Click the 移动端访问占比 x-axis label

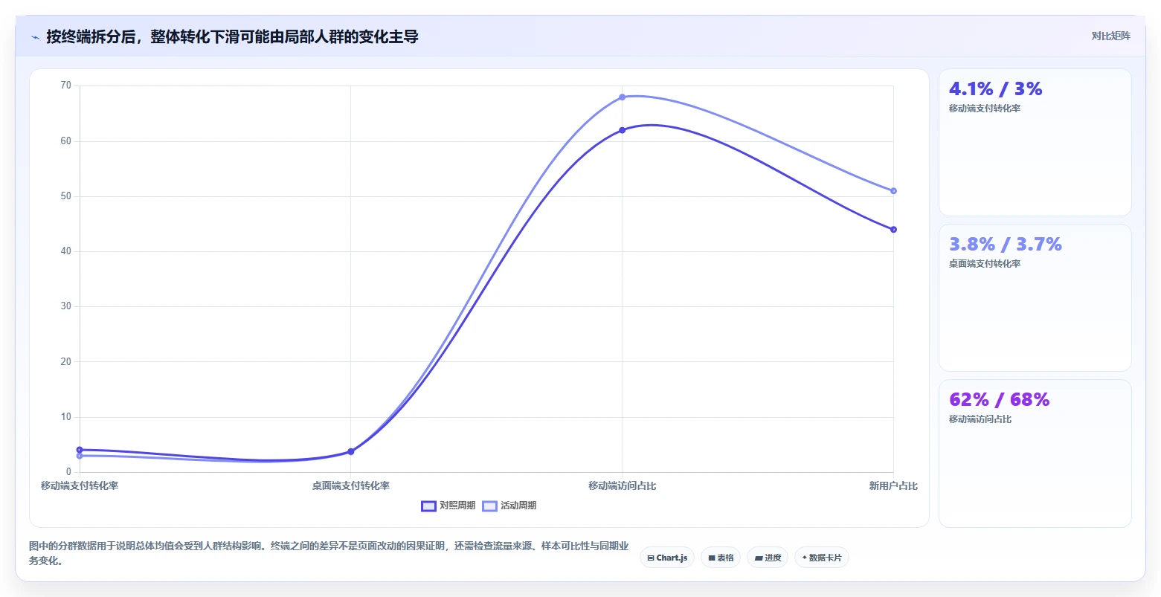pyautogui.click(x=623, y=486)
